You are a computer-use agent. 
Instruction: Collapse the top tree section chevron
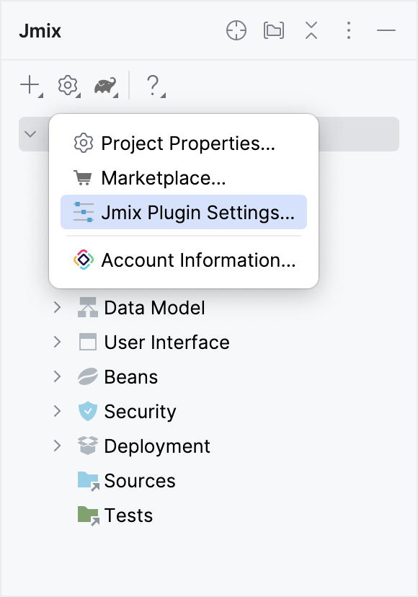click(30, 133)
